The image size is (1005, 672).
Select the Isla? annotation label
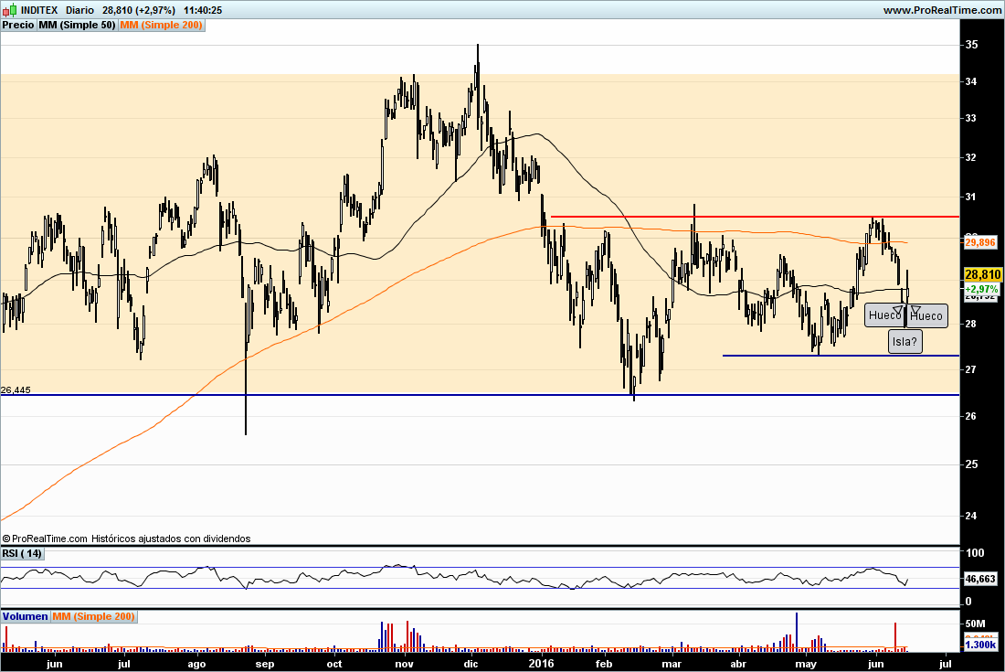905,341
